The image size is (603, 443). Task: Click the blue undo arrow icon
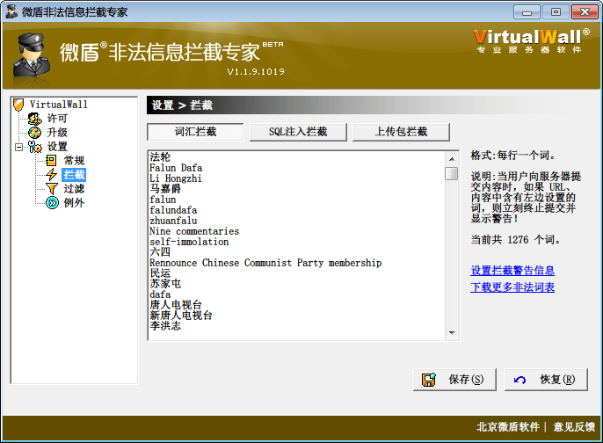pyautogui.click(x=519, y=380)
